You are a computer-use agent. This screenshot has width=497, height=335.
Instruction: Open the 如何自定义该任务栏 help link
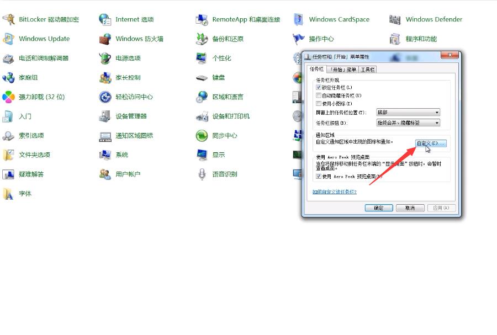[335, 192]
